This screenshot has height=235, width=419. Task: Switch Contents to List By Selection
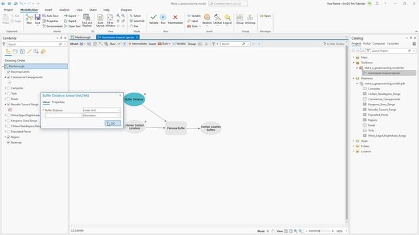pos(22,52)
